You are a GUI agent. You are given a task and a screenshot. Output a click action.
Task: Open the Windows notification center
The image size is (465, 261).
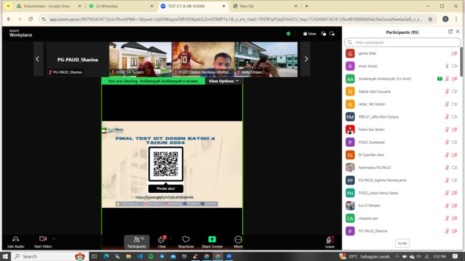[455, 256]
